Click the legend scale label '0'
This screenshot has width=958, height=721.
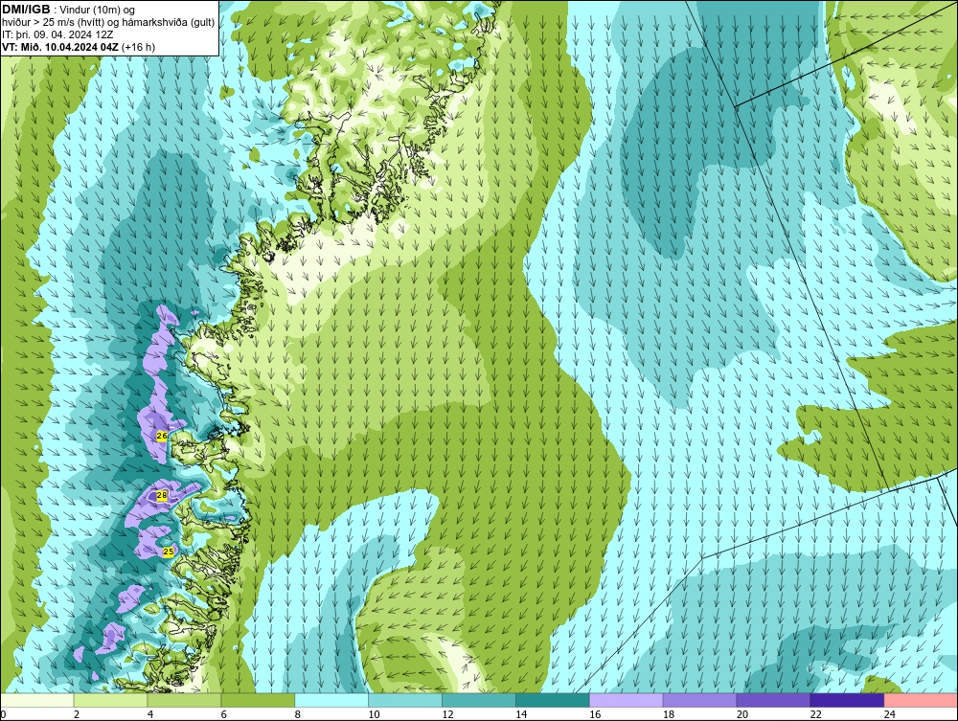tap(3, 714)
